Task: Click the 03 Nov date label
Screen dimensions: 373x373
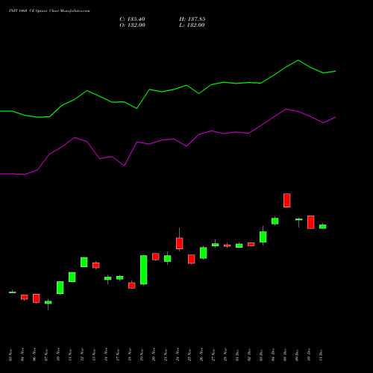Action: (x=10, y=355)
